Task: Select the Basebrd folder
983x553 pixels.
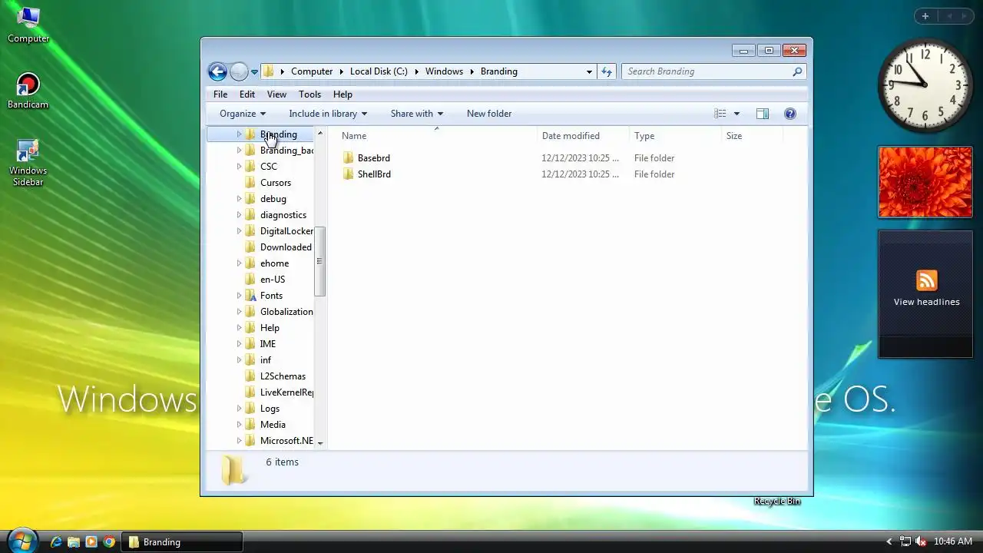Action: pyautogui.click(x=373, y=158)
